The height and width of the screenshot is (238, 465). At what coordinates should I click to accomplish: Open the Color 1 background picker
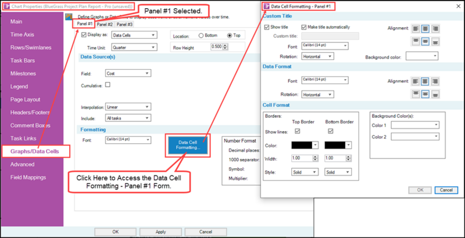(415, 125)
